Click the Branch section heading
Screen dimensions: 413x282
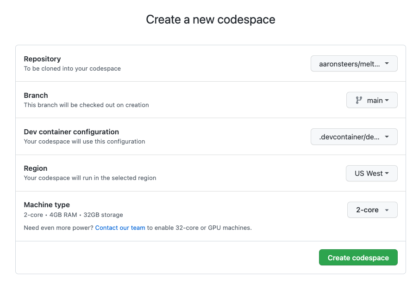36,95
